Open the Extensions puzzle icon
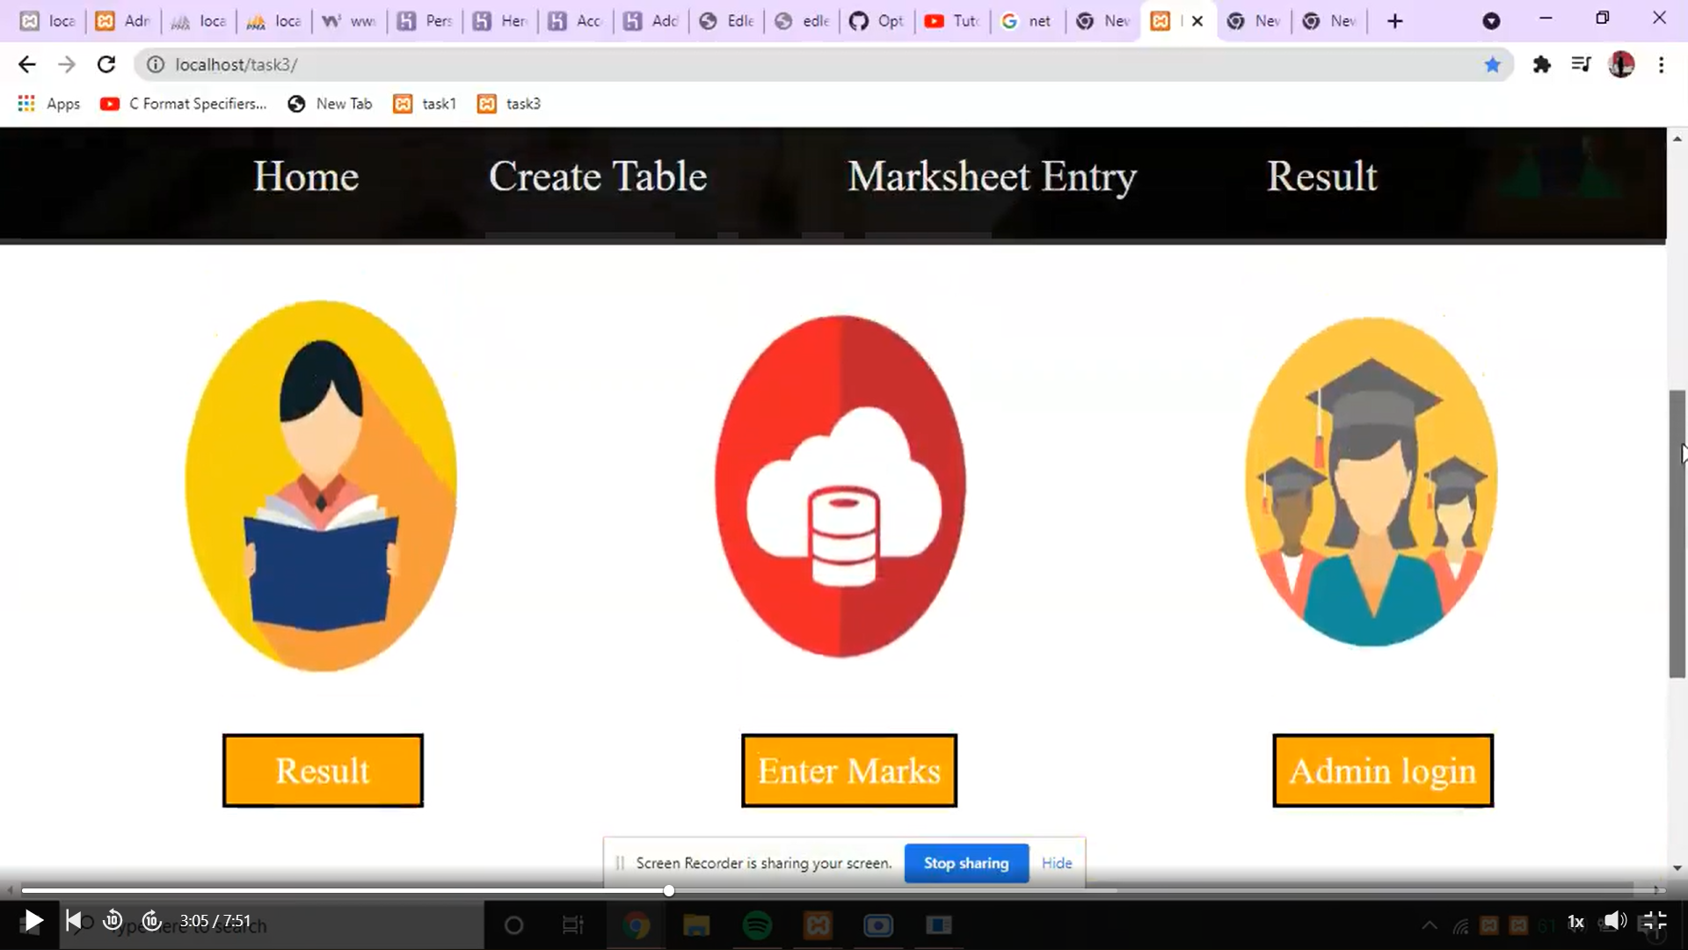The image size is (1688, 950). [x=1541, y=64]
